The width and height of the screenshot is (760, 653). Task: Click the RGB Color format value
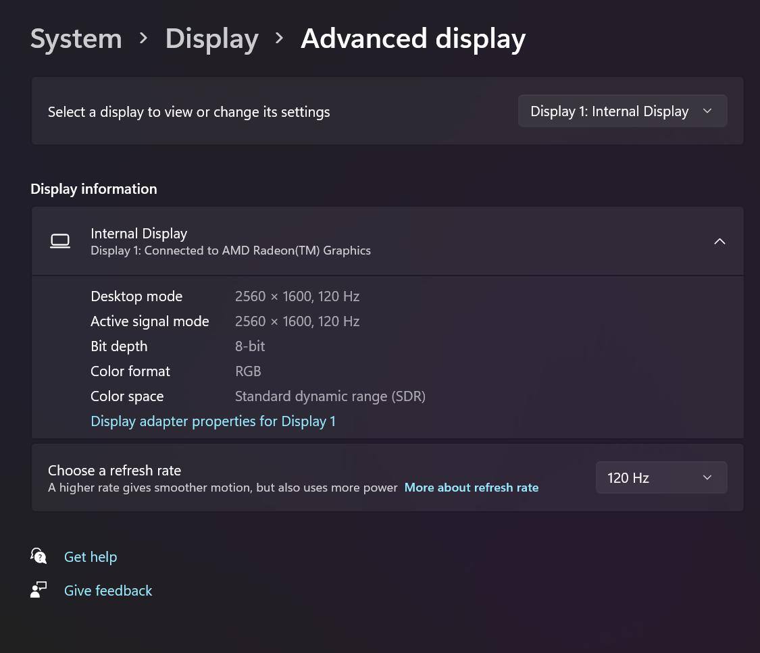point(248,371)
